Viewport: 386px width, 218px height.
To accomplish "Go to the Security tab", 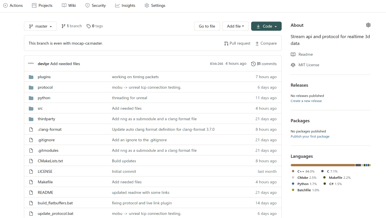I will 96,5.
